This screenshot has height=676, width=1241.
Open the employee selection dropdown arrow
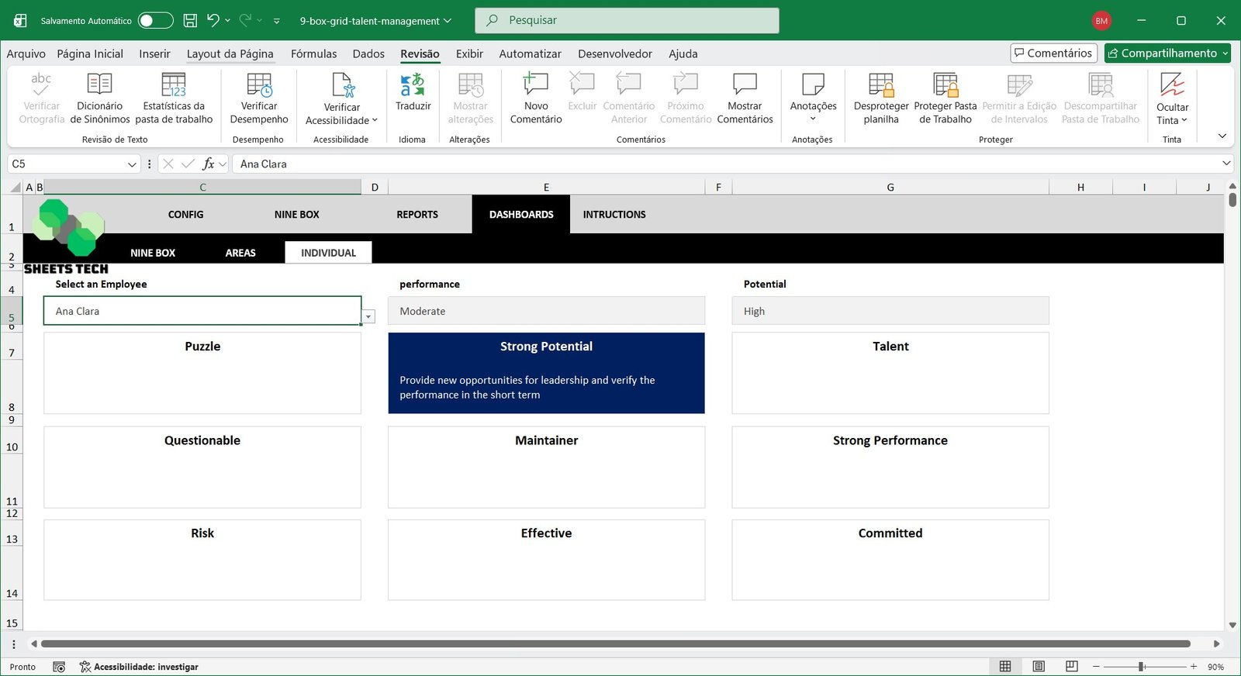pyautogui.click(x=368, y=316)
